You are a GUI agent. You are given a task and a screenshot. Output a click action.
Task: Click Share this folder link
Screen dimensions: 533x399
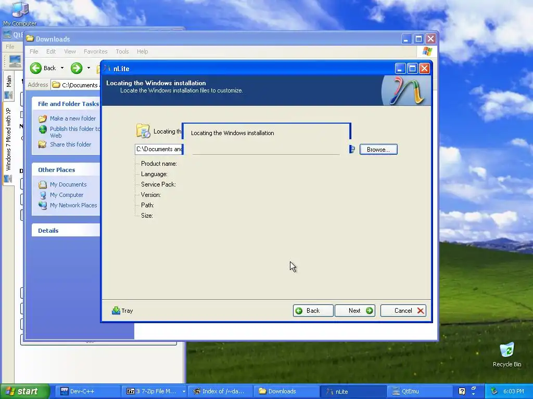coord(70,144)
